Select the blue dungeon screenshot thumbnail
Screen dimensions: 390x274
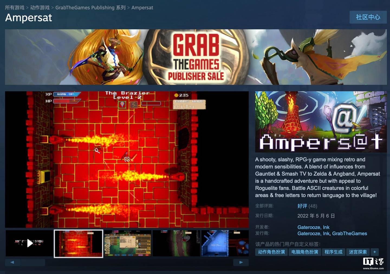pyautogui.click(x=225, y=243)
